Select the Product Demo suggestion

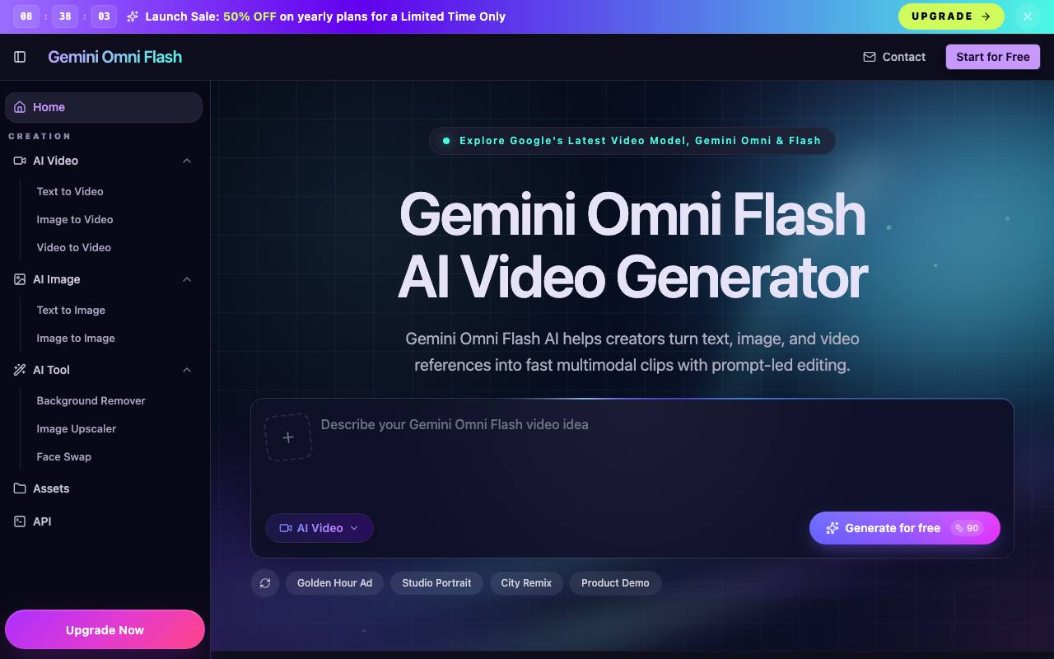(615, 583)
